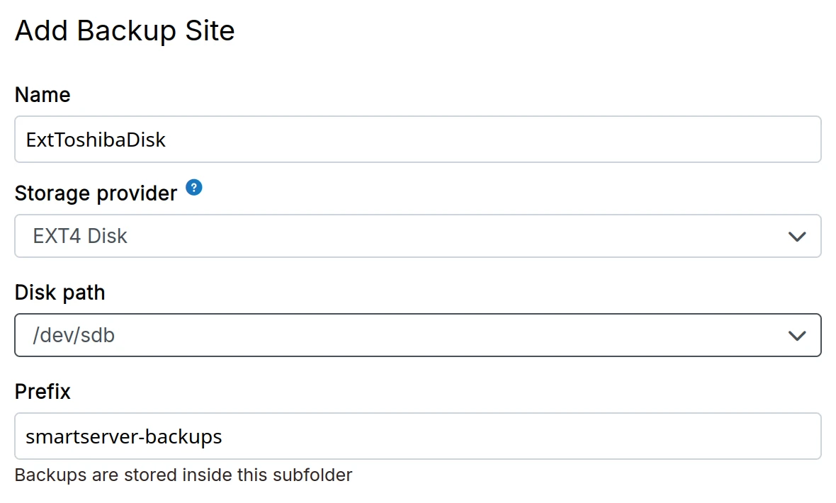Click the Name field label

43,95
